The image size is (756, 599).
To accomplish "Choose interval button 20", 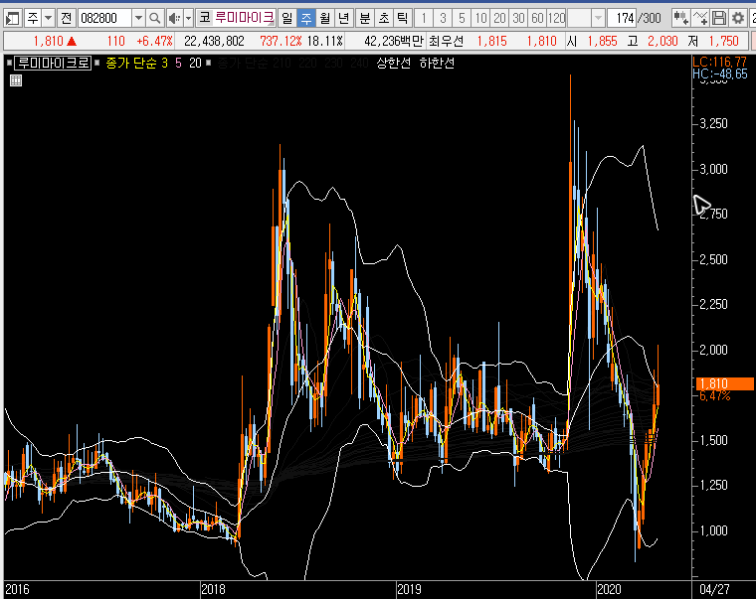I will [x=499, y=19].
